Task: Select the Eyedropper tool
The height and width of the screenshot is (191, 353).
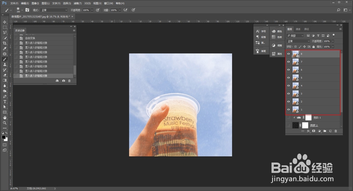Action: (x=5, y=49)
